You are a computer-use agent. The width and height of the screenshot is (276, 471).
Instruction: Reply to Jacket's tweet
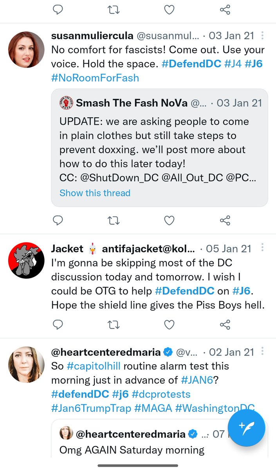tap(58, 324)
